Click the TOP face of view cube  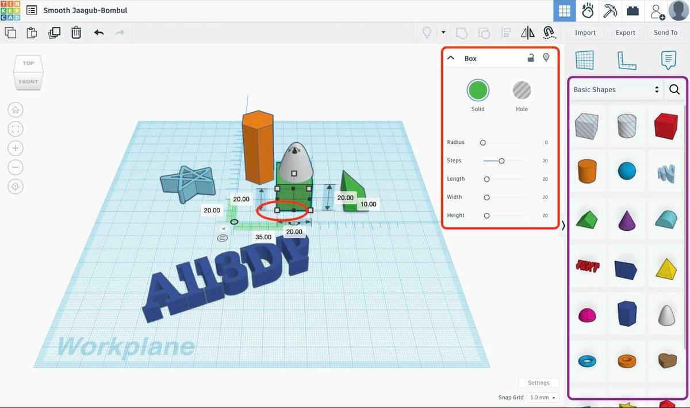[x=28, y=63]
